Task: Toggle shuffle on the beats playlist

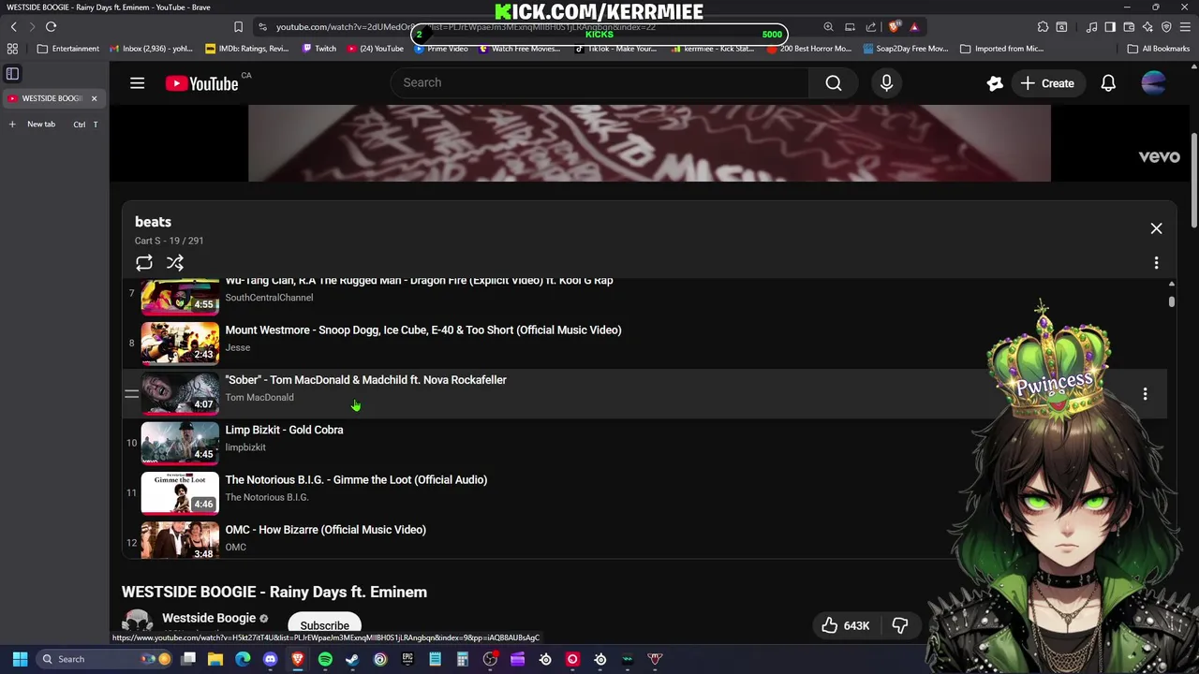Action: pos(175,263)
